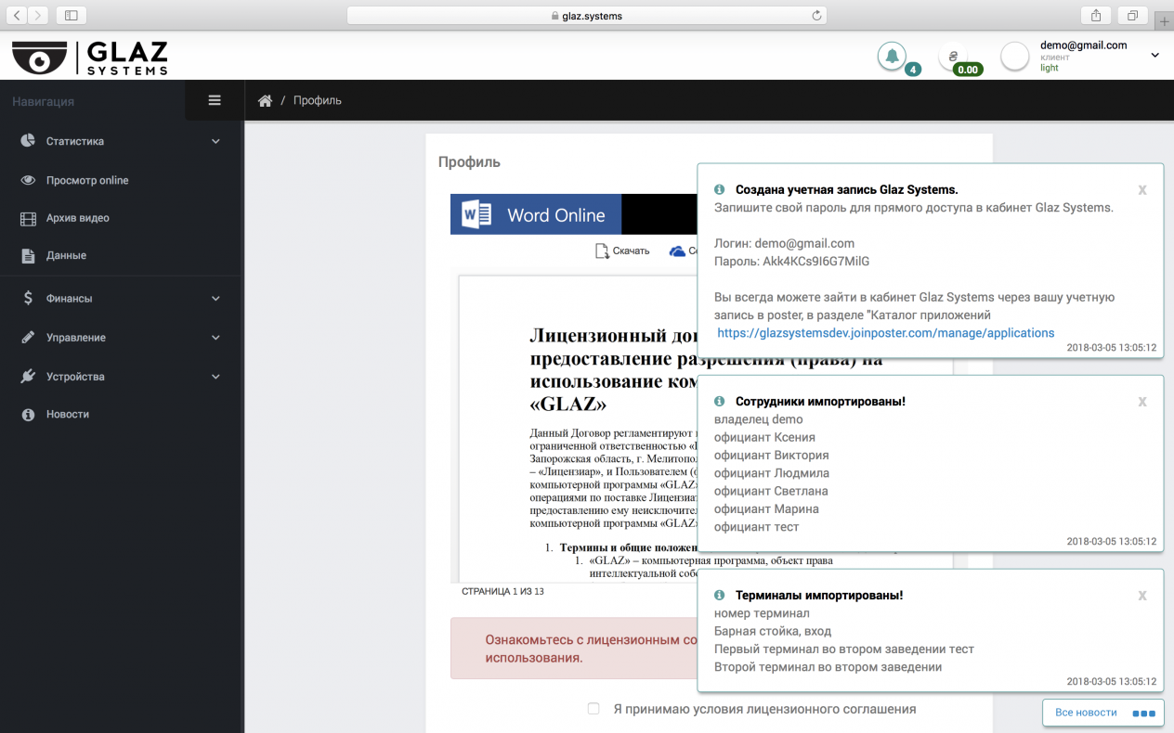Check the license agreement acceptance checkbox
This screenshot has height=733, width=1174.
click(x=594, y=709)
